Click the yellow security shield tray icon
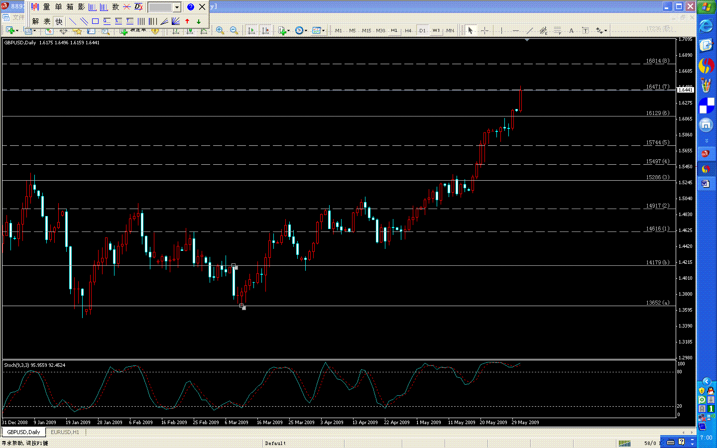 (x=702, y=391)
